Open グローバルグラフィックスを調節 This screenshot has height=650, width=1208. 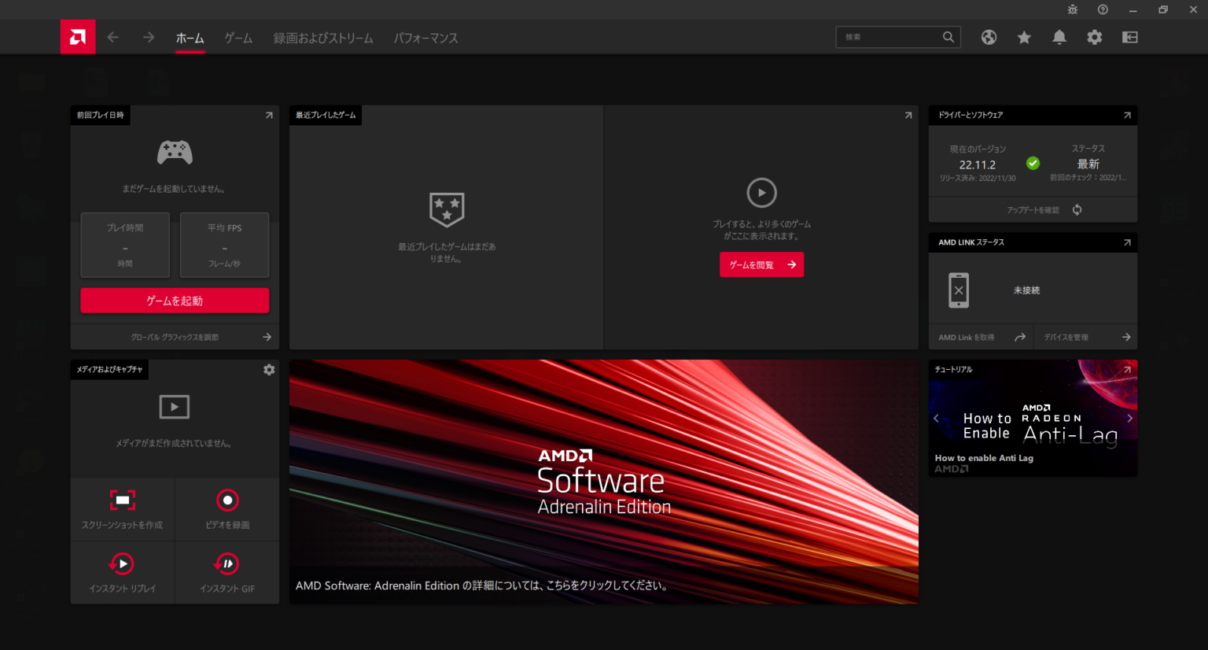pyautogui.click(x=174, y=336)
